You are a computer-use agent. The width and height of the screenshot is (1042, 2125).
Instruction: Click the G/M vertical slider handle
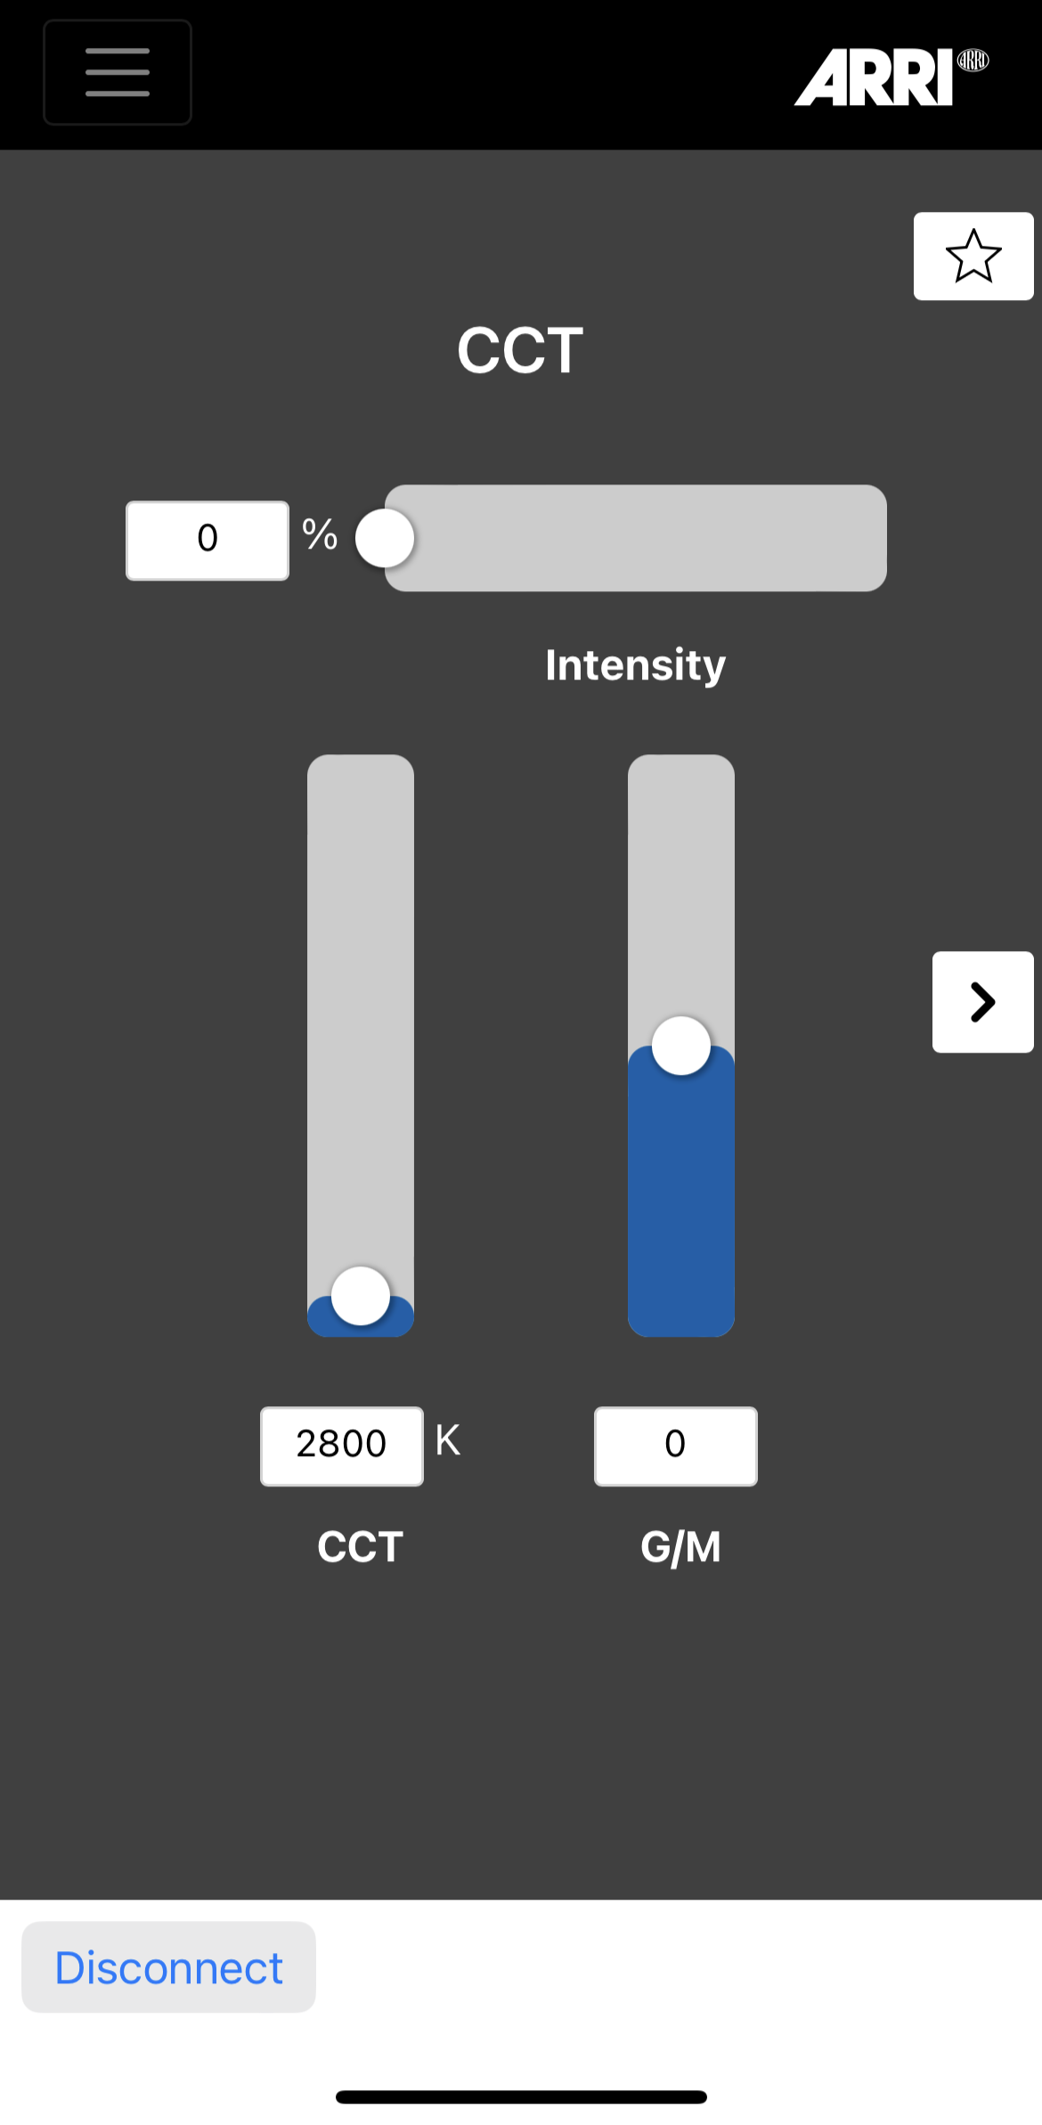point(681,1046)
